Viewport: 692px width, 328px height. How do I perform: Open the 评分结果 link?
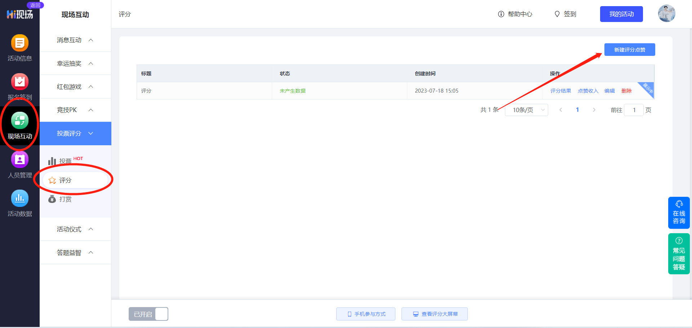pos(560,91)
